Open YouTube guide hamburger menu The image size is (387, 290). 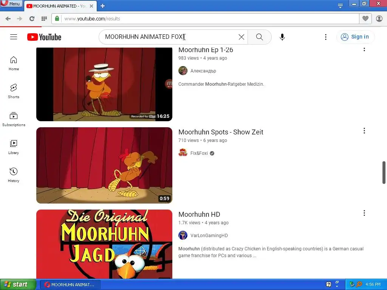14,37
